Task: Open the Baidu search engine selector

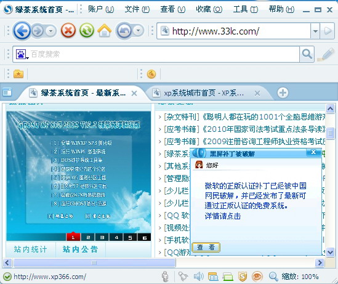Action: pos(22,54)
